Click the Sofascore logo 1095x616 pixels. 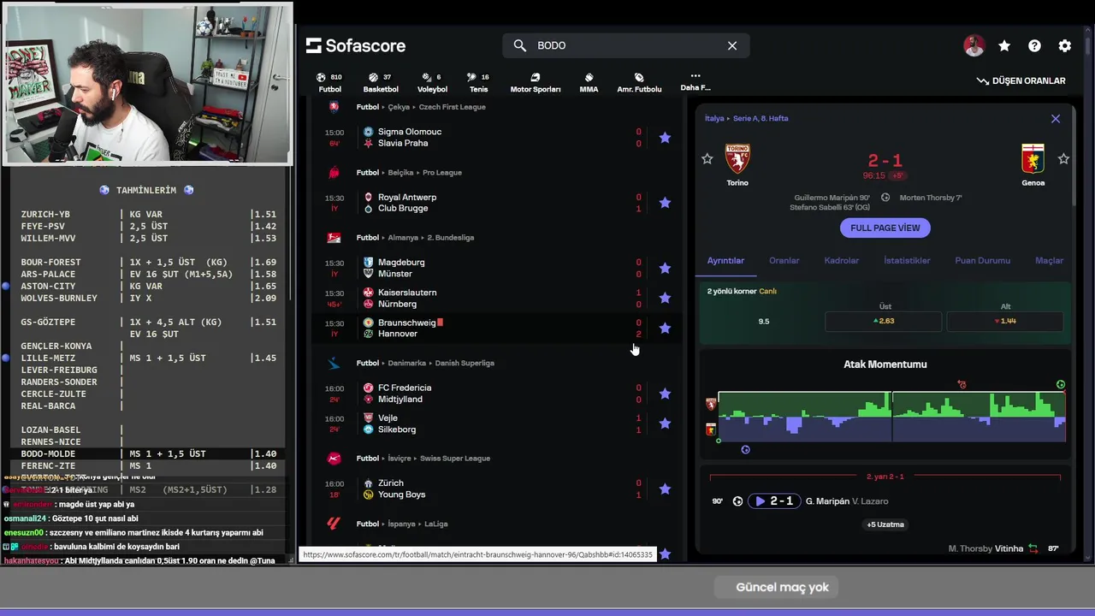coord(356,45)
